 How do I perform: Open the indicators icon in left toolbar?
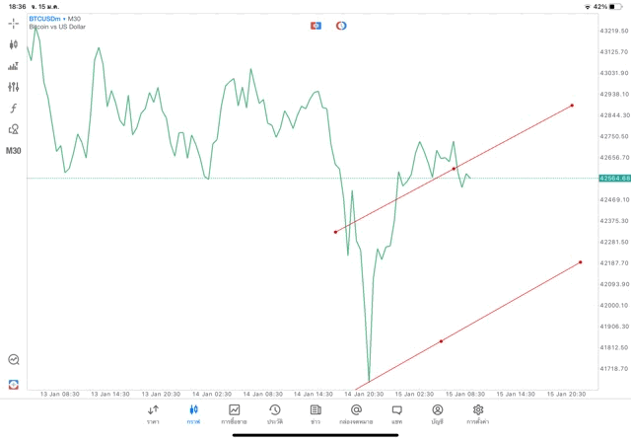14,66
